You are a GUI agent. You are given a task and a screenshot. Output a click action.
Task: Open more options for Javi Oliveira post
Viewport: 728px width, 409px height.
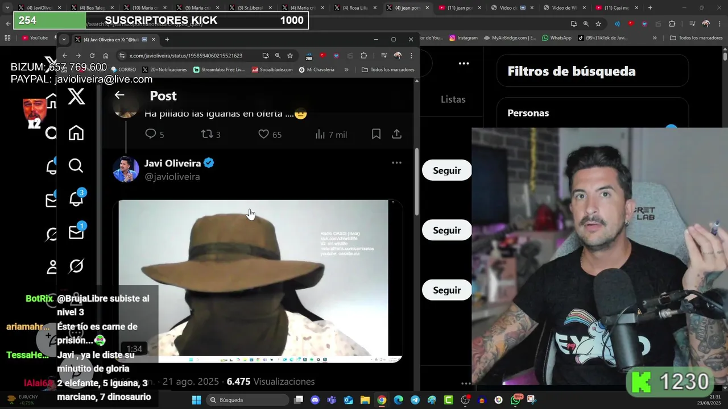click(396, 163)
